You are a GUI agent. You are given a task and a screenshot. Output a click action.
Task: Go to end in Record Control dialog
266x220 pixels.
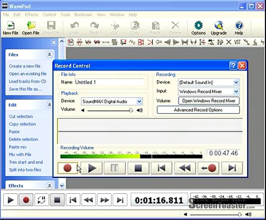point(232,168)
